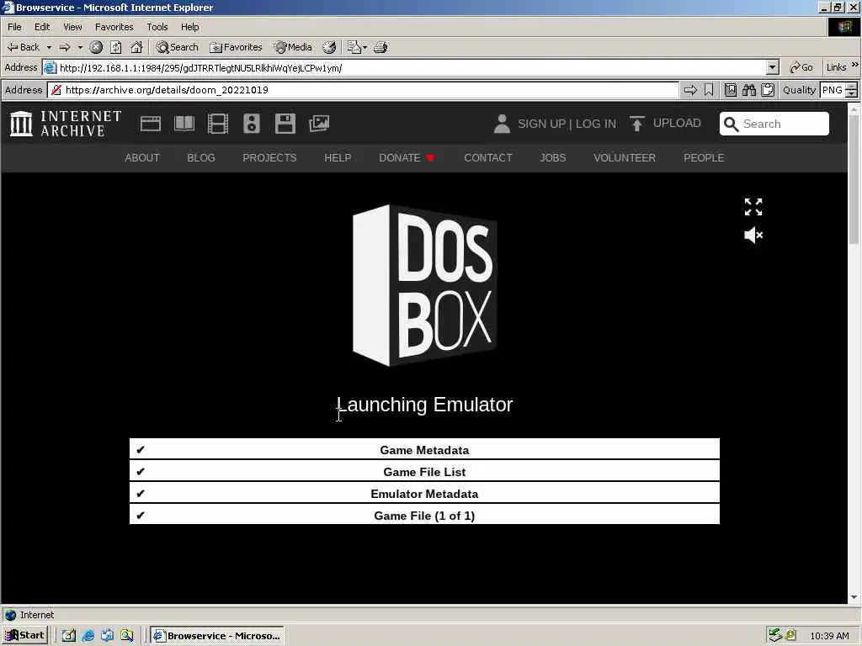Click the SIGN UP link
862x646 pixels.
[541, 124]
